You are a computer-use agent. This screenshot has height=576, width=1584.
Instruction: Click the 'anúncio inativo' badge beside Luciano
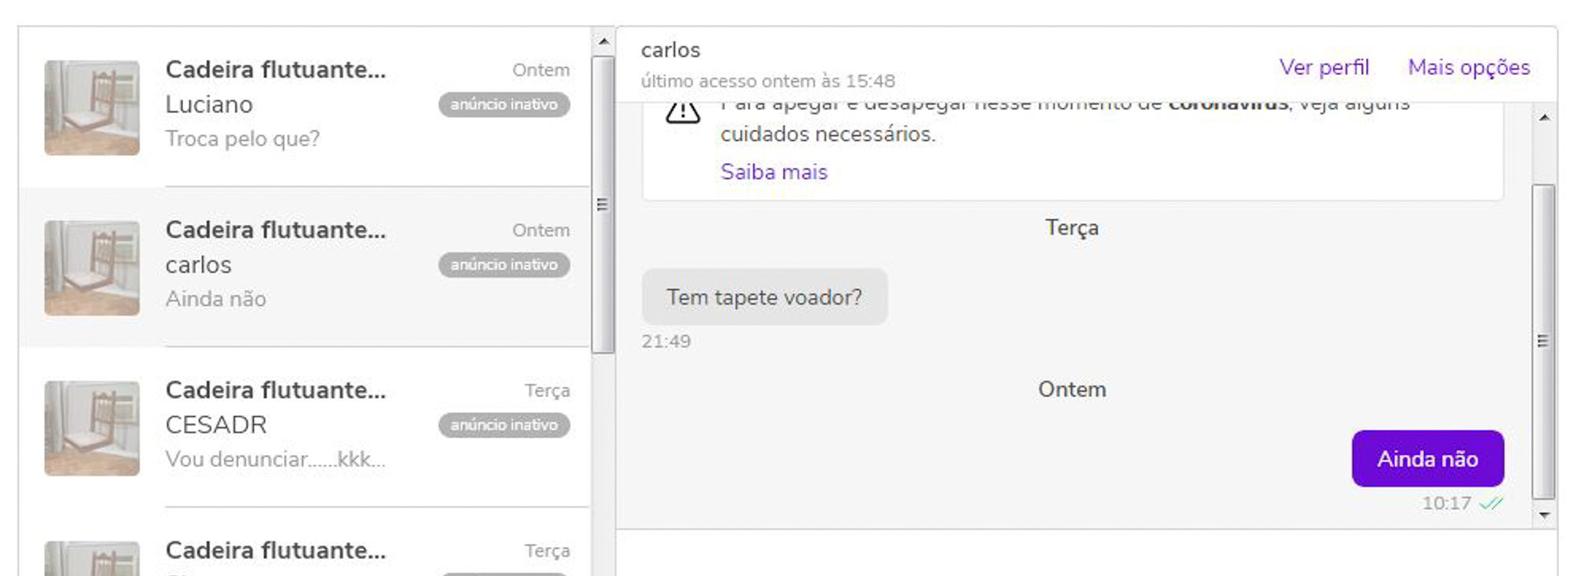pos(503,105)
